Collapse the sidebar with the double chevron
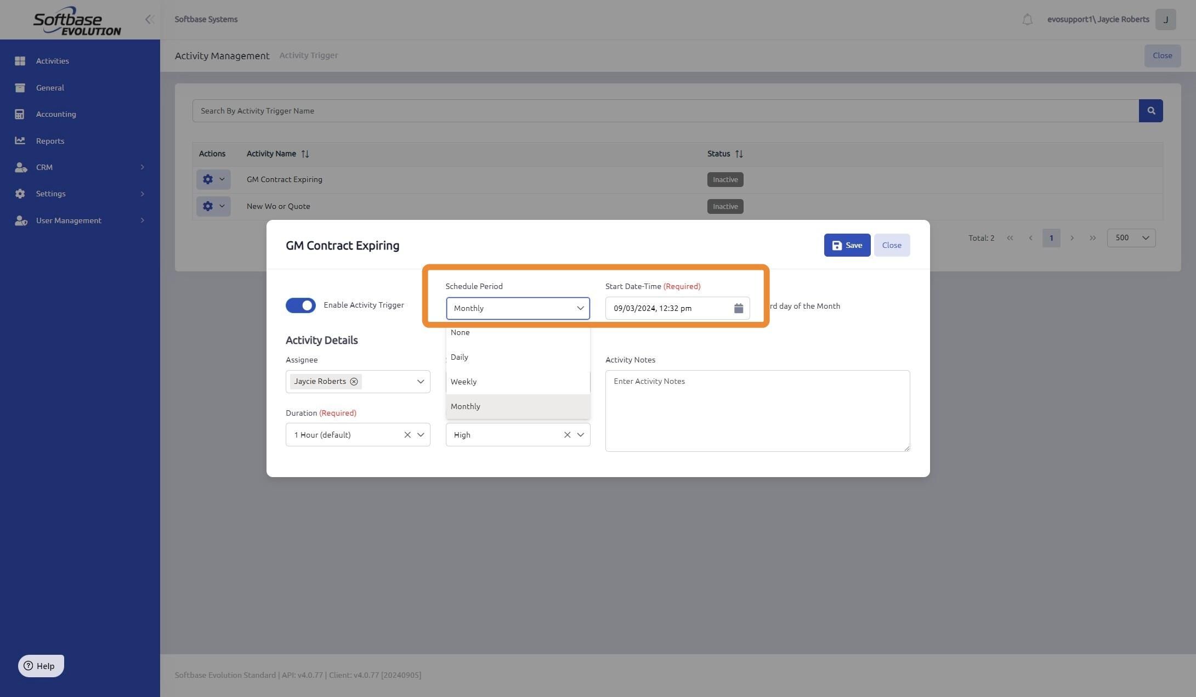Screen dimensions: 1196x697 pyautogui.click(x=149, y=20)
